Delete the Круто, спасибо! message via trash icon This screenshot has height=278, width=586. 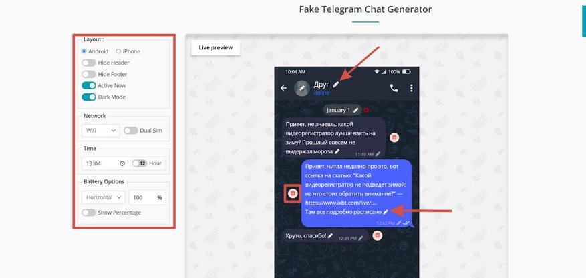(x=378, y=235)
